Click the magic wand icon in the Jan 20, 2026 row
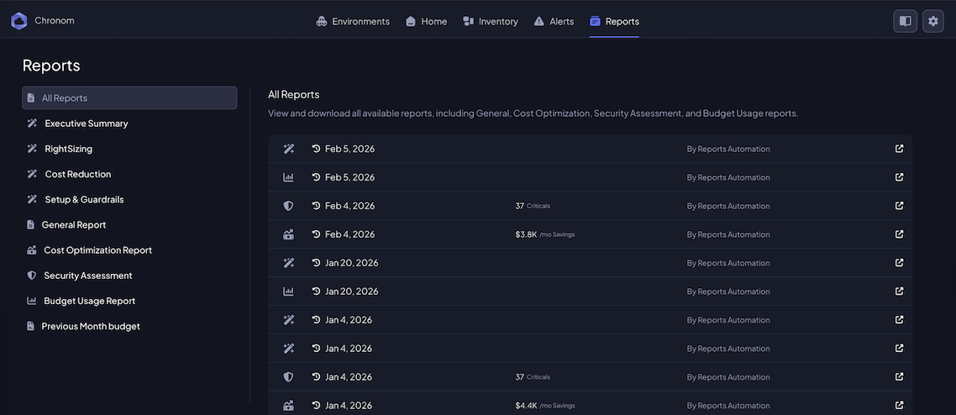Image resolution: width=956 pixels, height=415 pixels. pyautogui.click(x=288, y=263)
